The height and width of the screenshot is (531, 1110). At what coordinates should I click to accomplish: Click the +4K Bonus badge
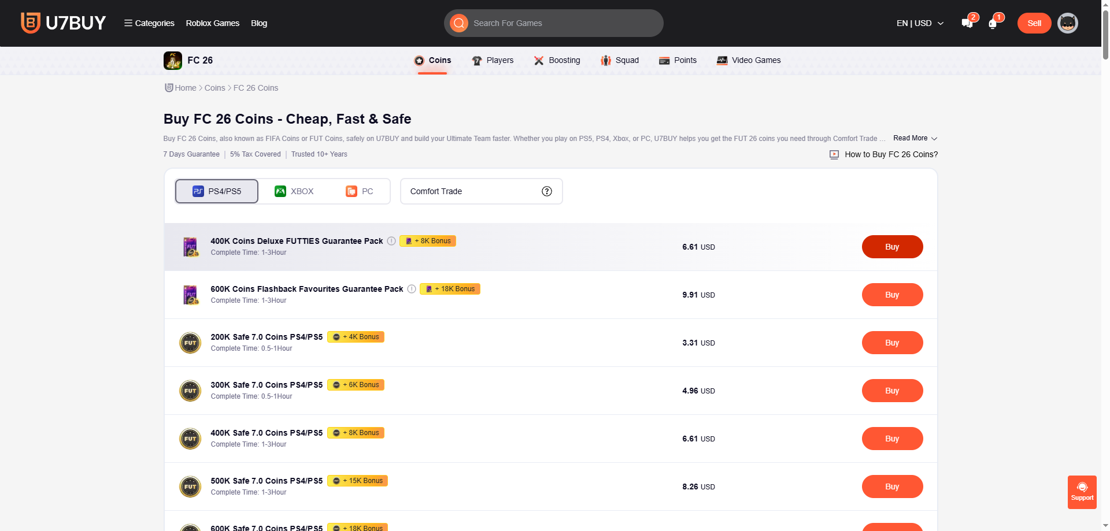[356, 337]
